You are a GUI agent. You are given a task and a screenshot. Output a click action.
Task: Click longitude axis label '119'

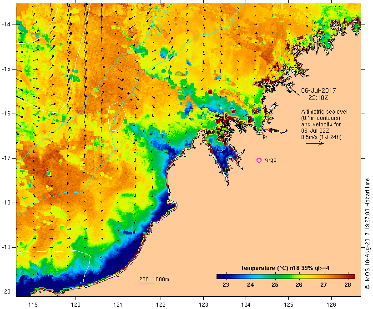(x=33, y=304)
